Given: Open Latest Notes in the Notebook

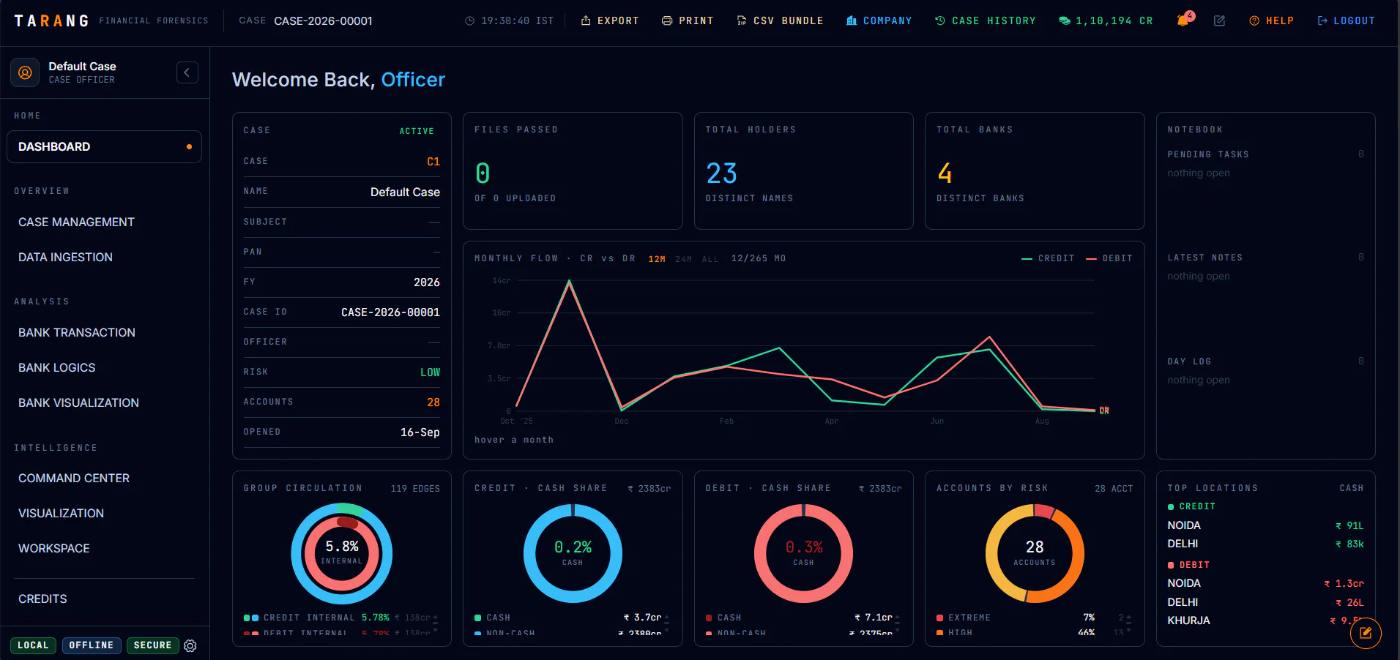Looking at the screenshot, I should pyautogui.click(x=1265, y=266).
